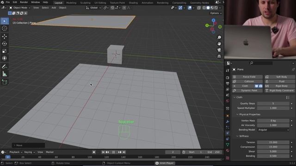296x166 pixels.
Task: Open the Modifiers wrench tab
Action: click(228, 122)
